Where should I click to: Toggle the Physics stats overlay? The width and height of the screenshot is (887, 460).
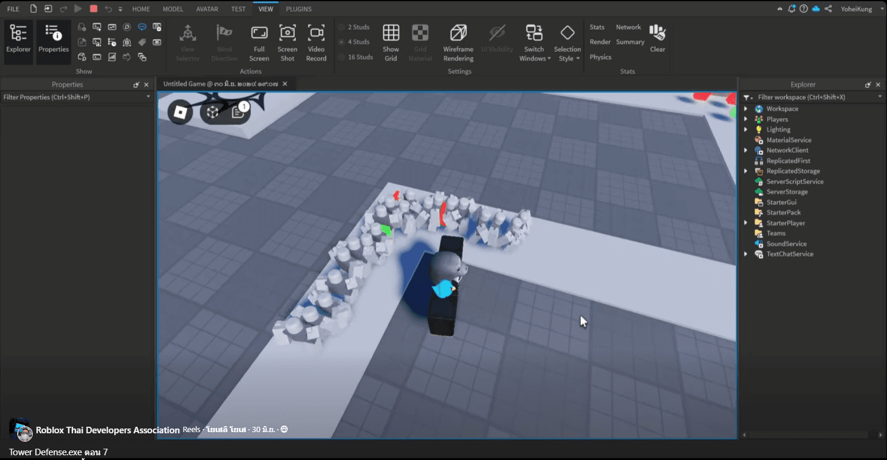(x=600, y=57)
